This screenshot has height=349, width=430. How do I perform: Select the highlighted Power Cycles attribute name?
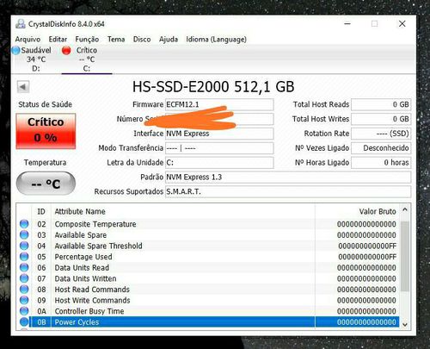click(77, 322)
